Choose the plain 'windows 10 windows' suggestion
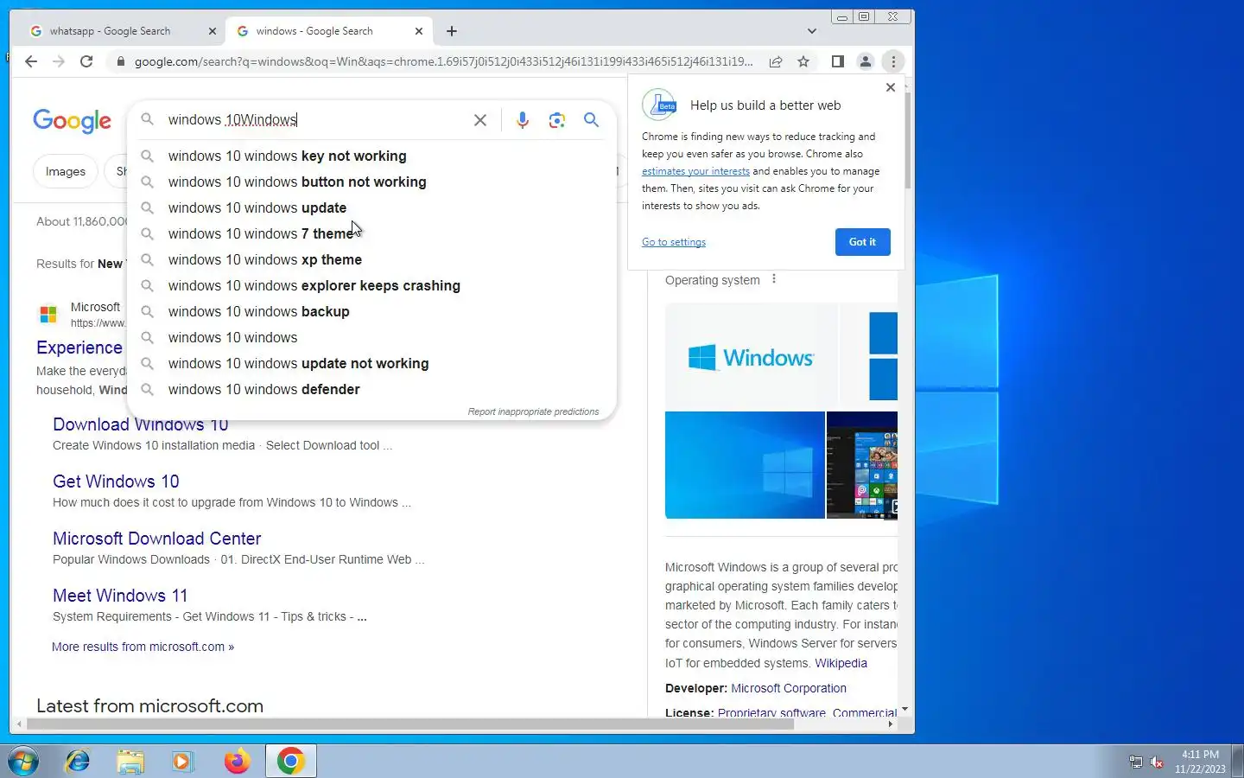Screen dimensions: 1244x778 coord(371,337)
